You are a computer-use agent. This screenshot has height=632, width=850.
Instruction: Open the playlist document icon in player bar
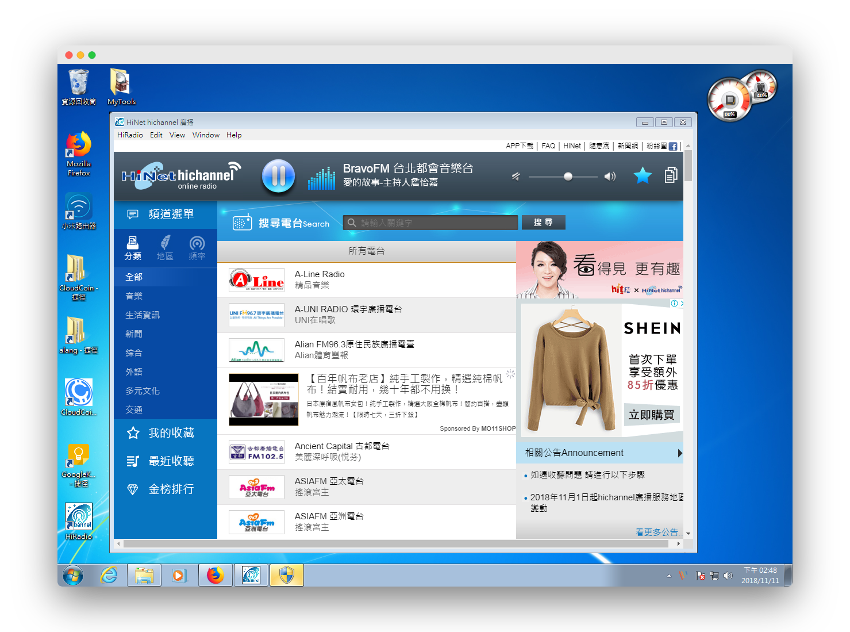pos(671,175)
